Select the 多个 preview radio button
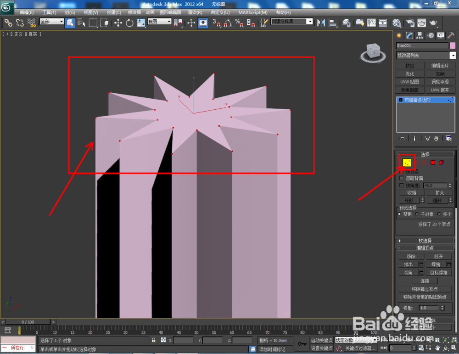Viewport: 459px width, 354px height. [x=439, y=214]
